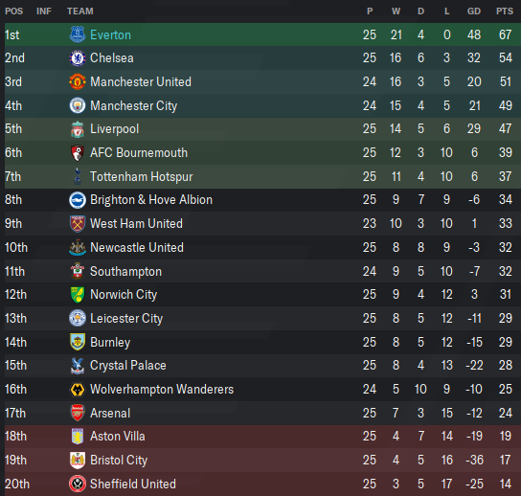Select the Liverpool club crest
The height and width of the screenshot is (496, 521).
77,129
